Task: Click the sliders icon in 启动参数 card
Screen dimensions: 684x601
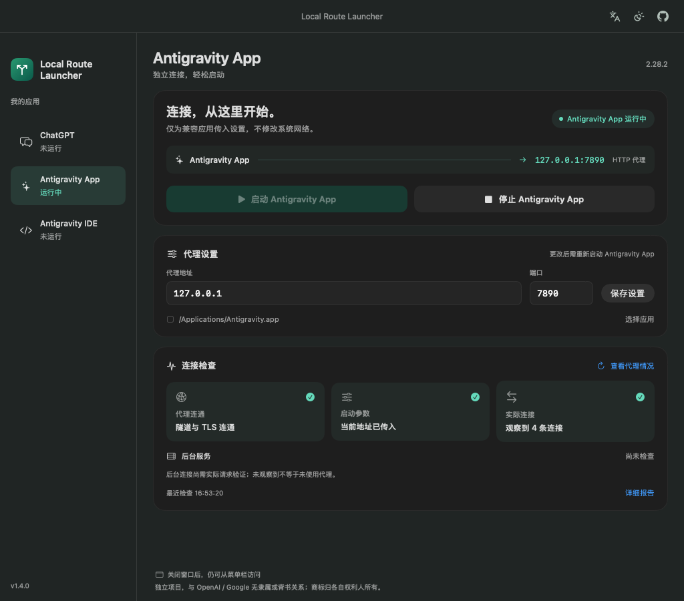Action: click(347, 397)
